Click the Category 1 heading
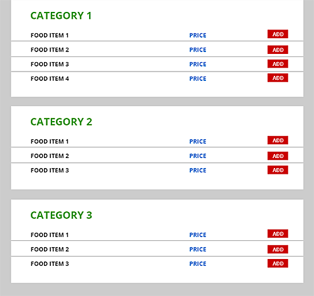 pyautogui.click(x=61, y=16)
